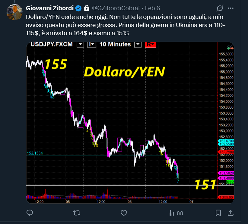Click the red R button in the chart
248x224 pixels.
(151, 45)
